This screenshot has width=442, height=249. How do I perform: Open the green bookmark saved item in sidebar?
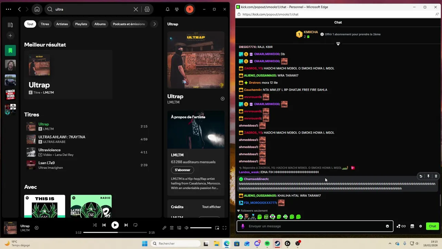pos(10,50)
